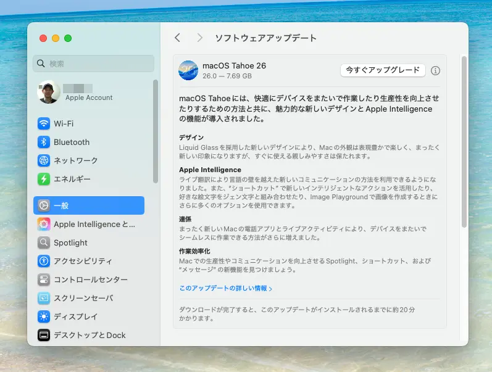Image resolution: width=492 pixels, height=372 pixels.
Task: Select ディスプレイ label in sidebar
Action: pos(75,316)
